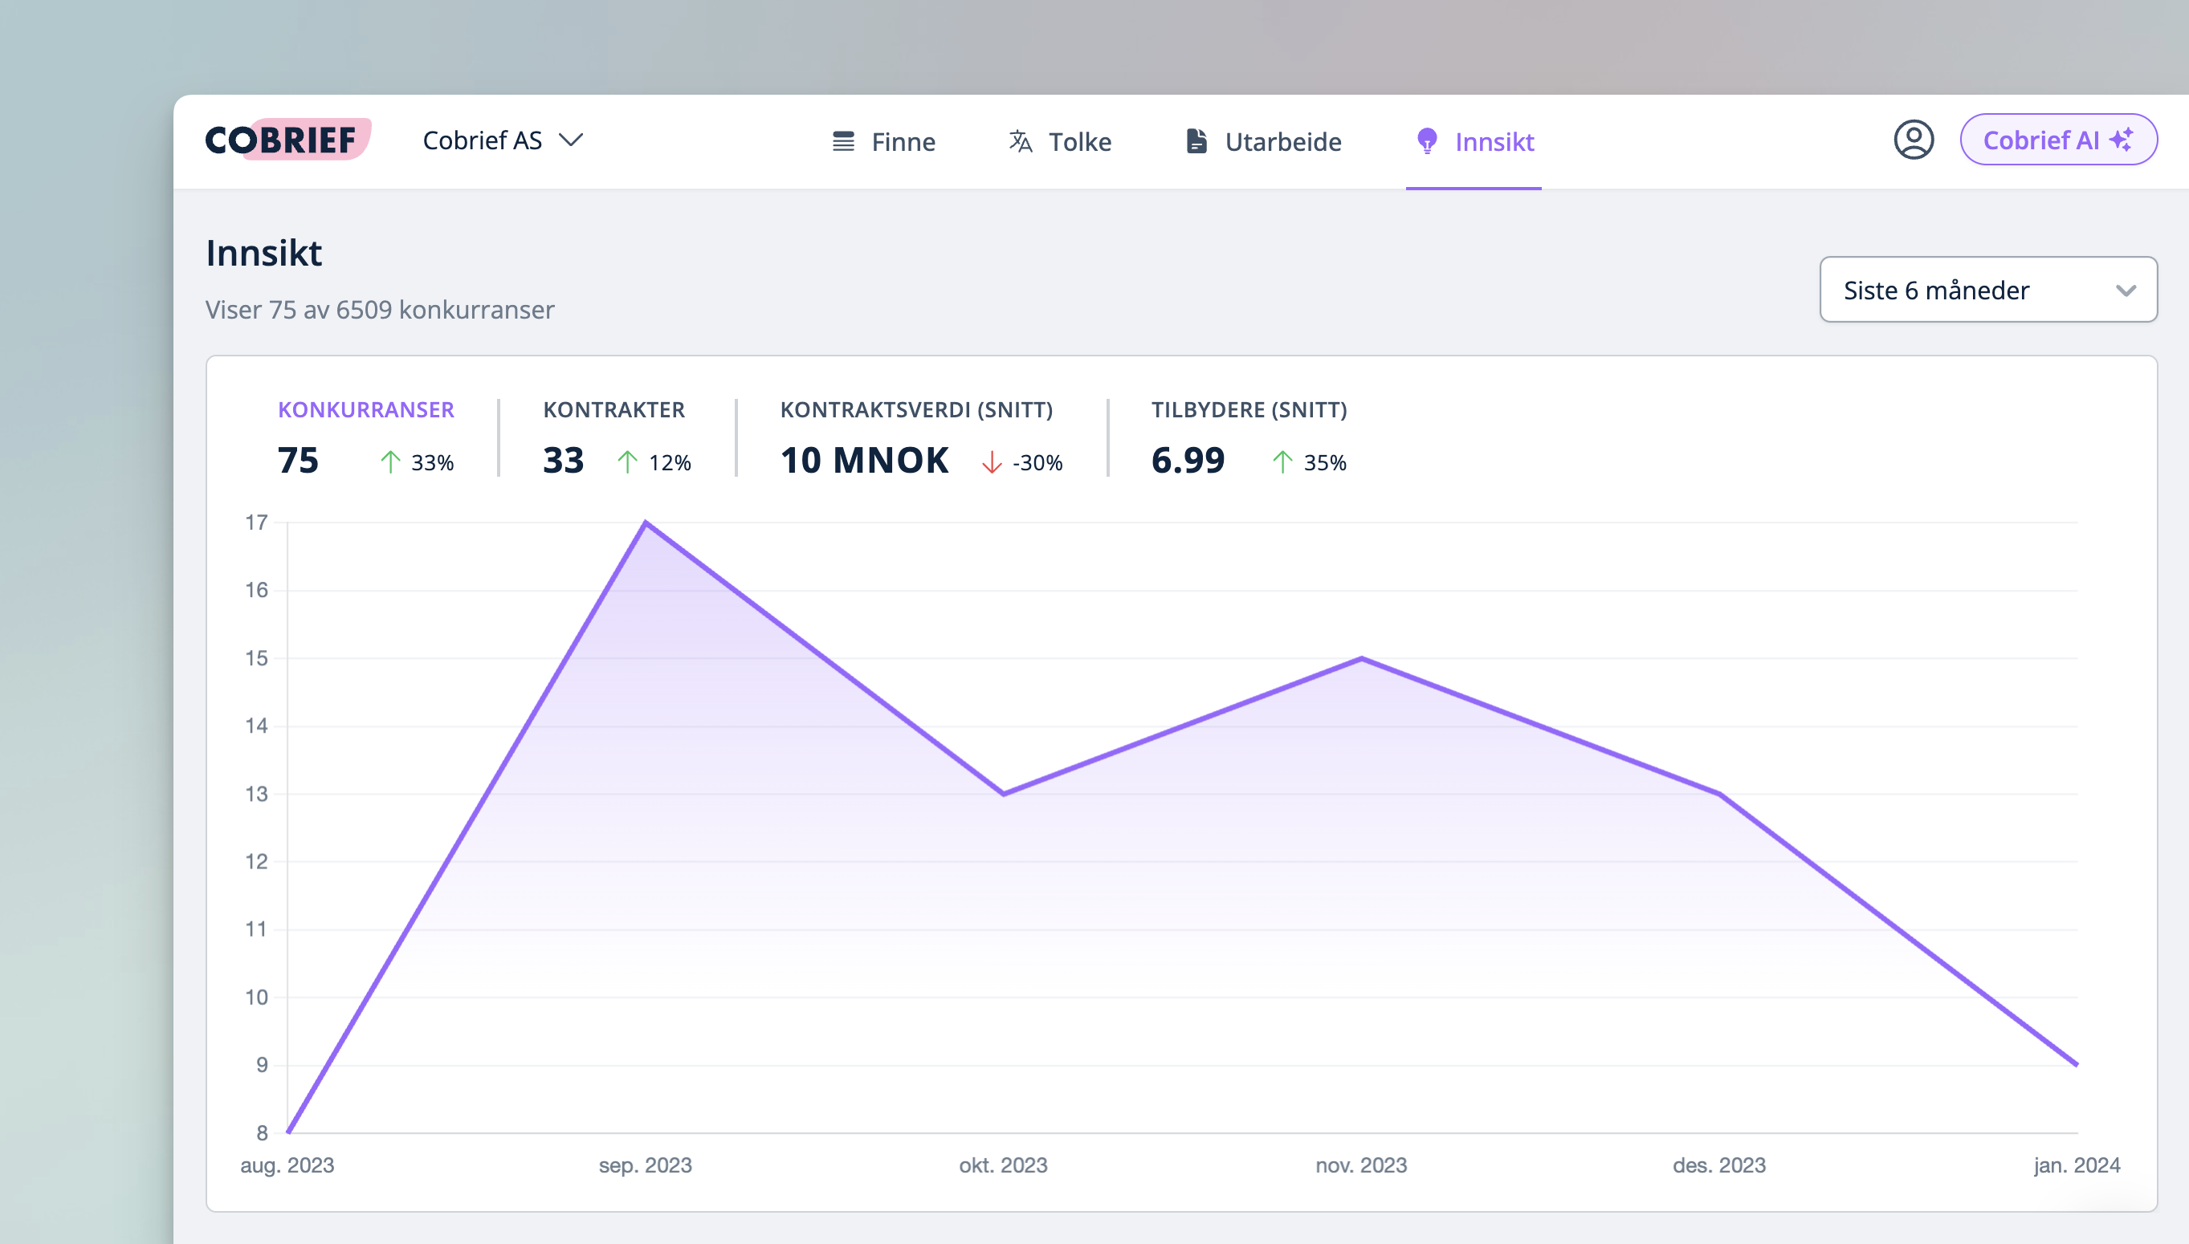Select the KONKURRANSER metric

tap(366, 410)
